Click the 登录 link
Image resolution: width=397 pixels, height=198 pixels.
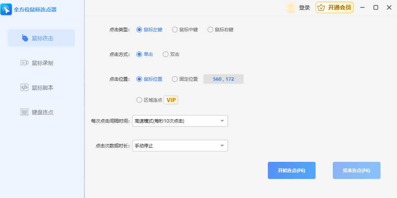coord(305,8)
